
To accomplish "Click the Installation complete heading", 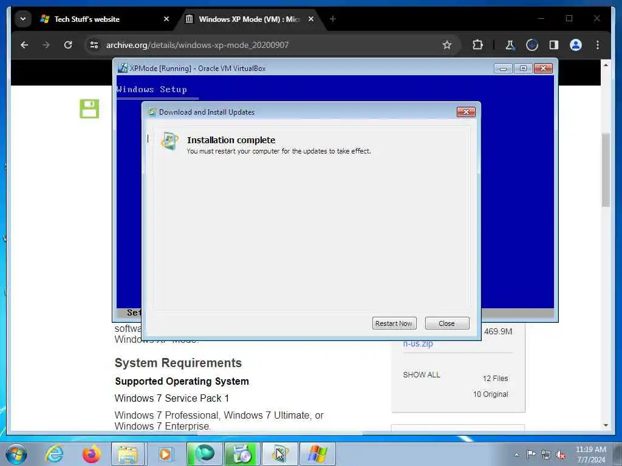I will 231,140.
